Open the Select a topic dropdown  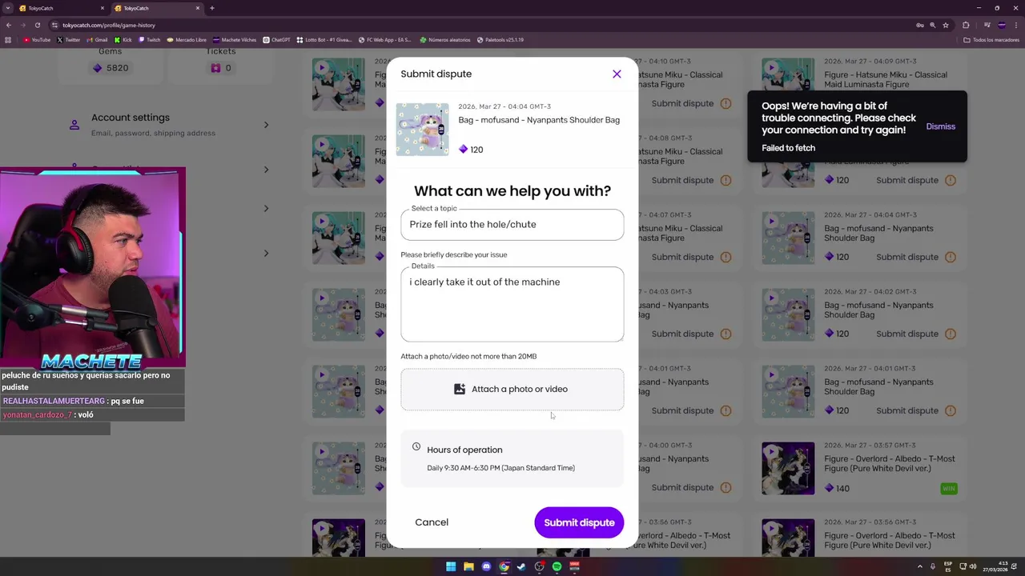pyautogui.click(x=512, y=225)
